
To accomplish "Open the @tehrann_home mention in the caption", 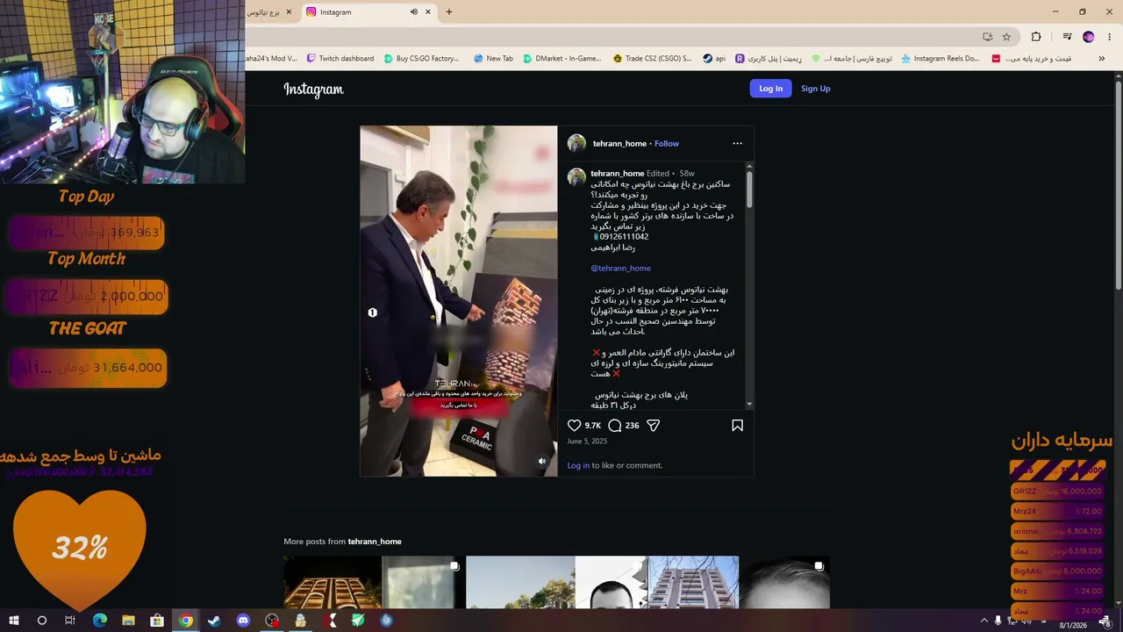I will (x=620, y=269).
